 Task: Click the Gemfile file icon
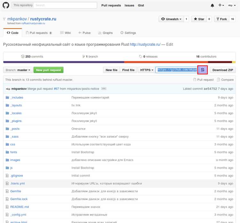(7, 191)
